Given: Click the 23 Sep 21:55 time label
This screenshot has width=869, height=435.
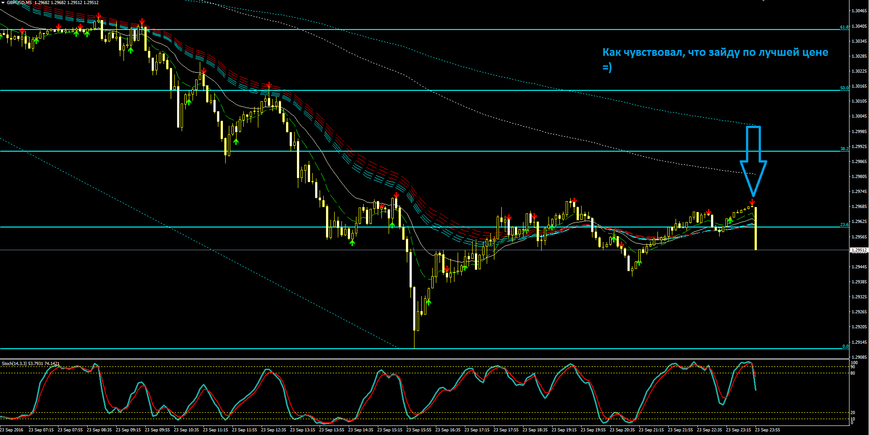Looking at the screenshot, I should (x=680, y=430).
